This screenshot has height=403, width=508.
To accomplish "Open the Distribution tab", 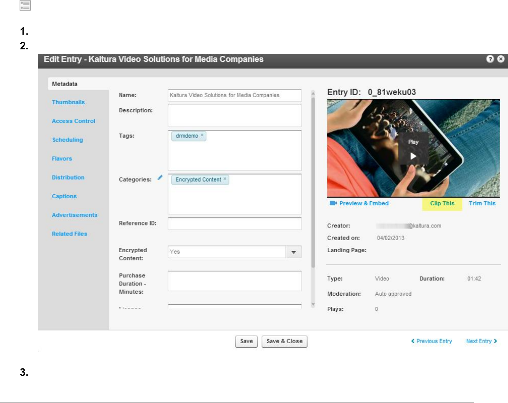I will point(68,178).
